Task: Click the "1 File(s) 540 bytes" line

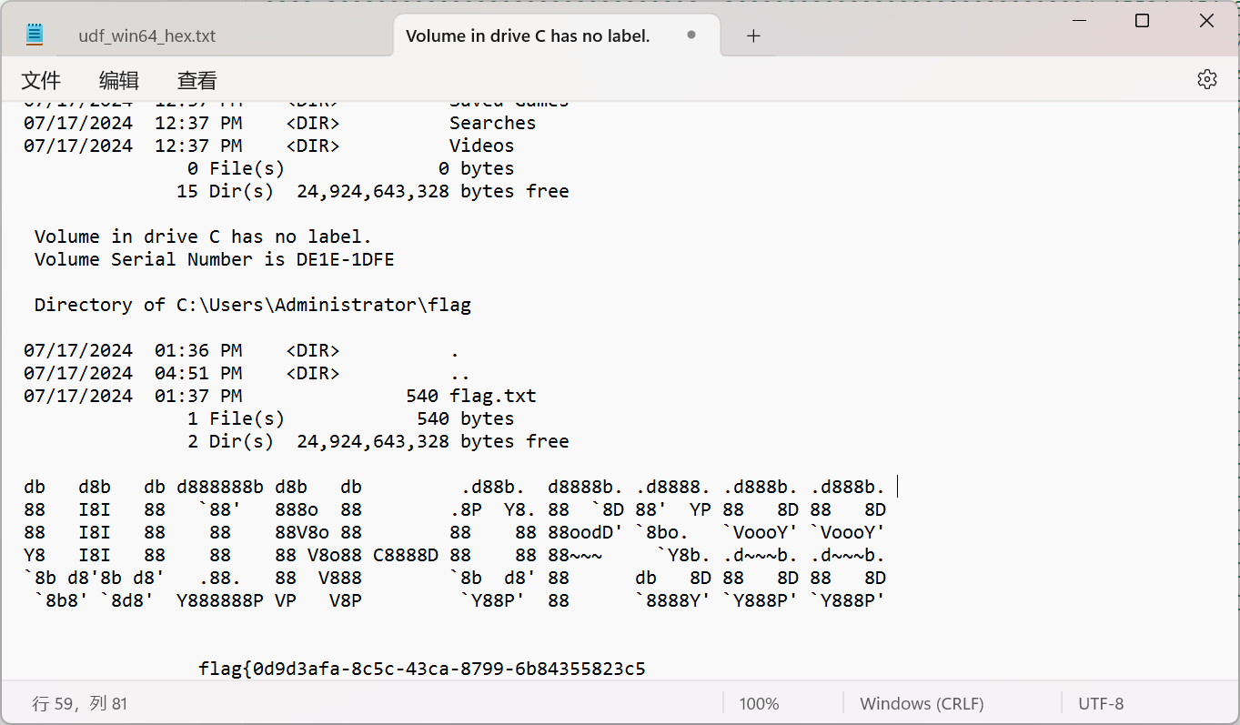Action: point(351,418)
